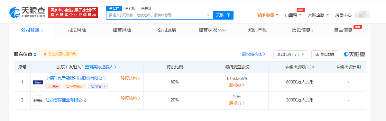Open the 消息中心 link

point(343,15)
